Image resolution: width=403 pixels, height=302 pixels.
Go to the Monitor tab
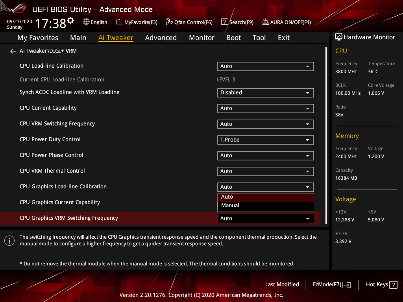point(201,38)
